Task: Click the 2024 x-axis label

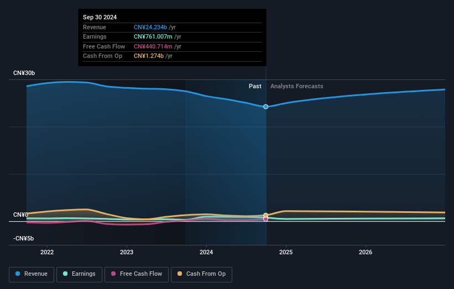Action: click(x=206, y=253)
